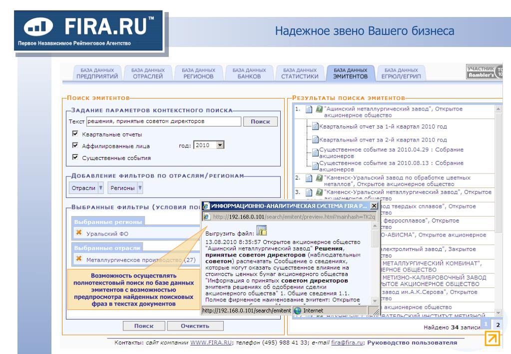The height and width of the screenshot is (354, 511).
Task: Click fira@fira.ru email link
Action: point(347,342)
